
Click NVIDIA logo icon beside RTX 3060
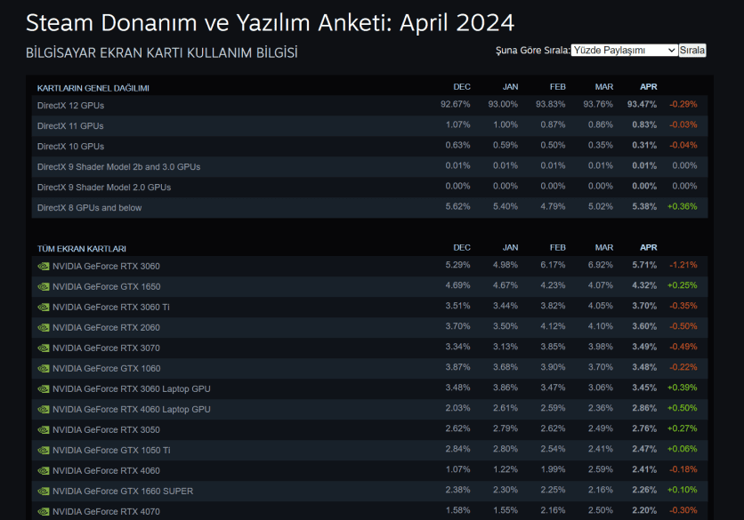(43, 266)
